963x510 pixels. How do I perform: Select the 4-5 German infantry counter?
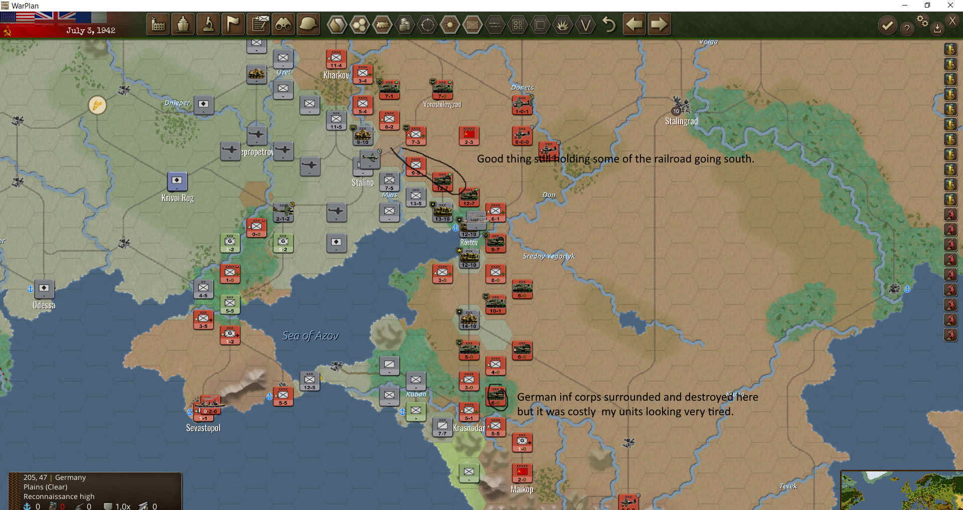point(203,289)
